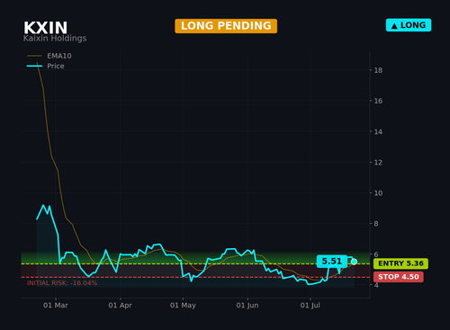450x330 pixels.
Task: Click the 01 Apr axis label
Action: point(120,306)
